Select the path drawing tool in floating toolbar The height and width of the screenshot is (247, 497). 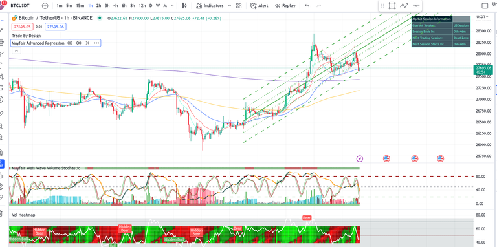(404, 6)
